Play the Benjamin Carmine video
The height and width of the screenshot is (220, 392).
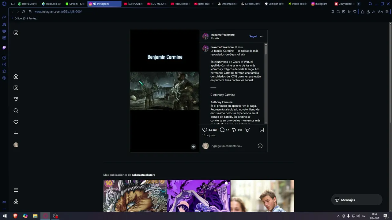(x=164, y=91)
